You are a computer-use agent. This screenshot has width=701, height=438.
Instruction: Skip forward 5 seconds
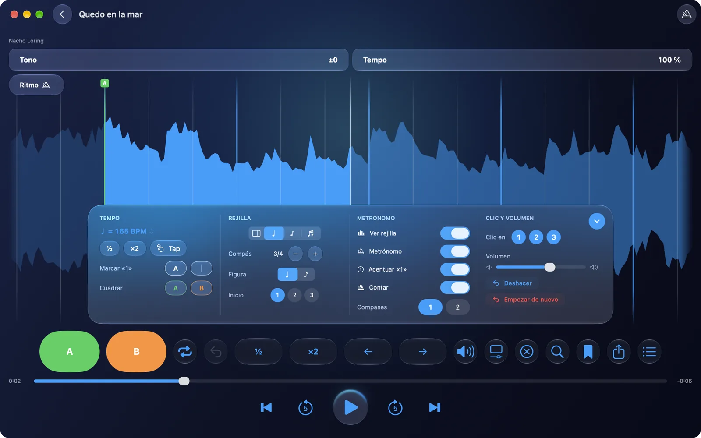pos(395,408)
